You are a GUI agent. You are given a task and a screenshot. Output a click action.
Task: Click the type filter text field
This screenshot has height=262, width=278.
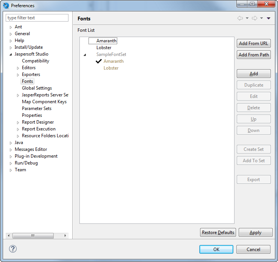coord(37,18)
